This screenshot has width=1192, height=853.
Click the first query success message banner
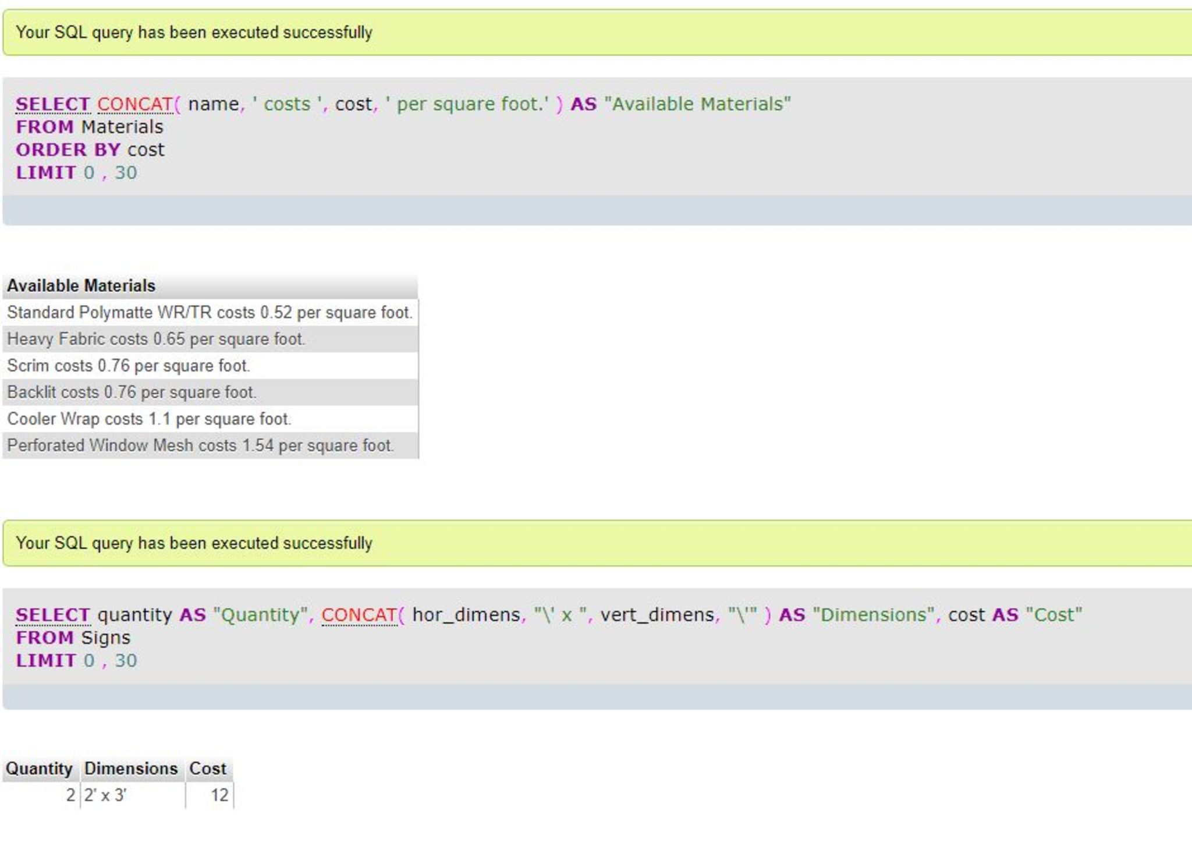click(194, 33)
